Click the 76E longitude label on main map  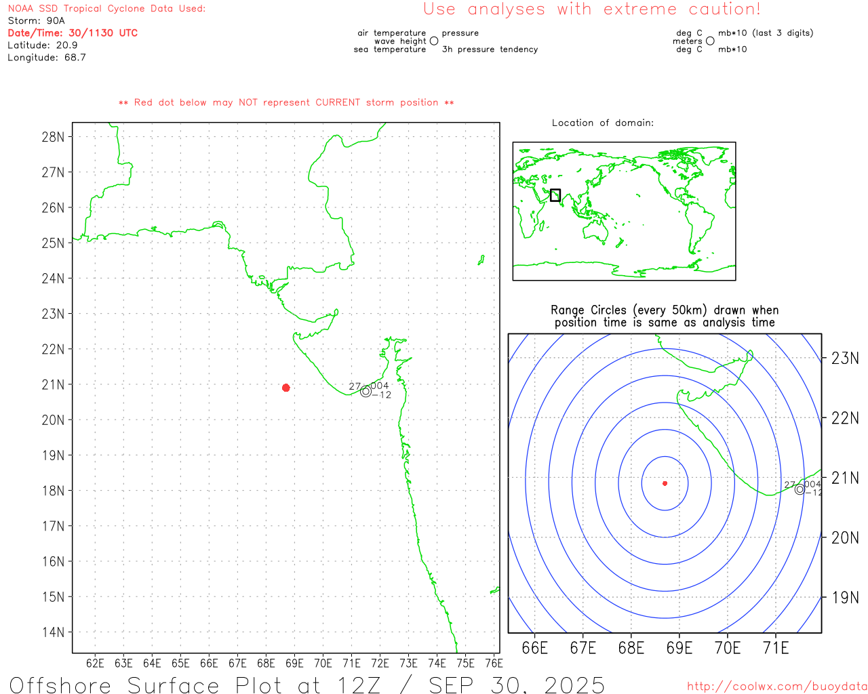494,663
